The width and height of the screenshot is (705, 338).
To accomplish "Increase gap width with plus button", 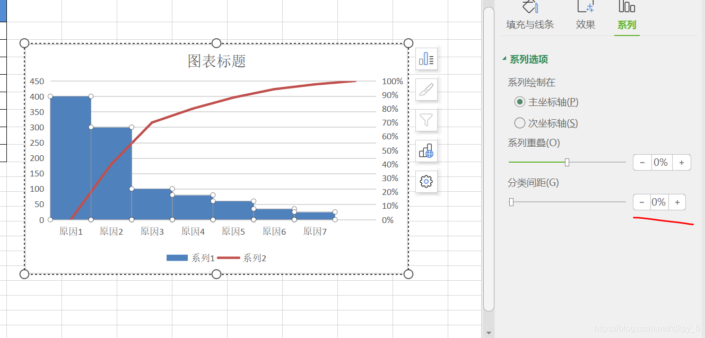I will 677,202.
